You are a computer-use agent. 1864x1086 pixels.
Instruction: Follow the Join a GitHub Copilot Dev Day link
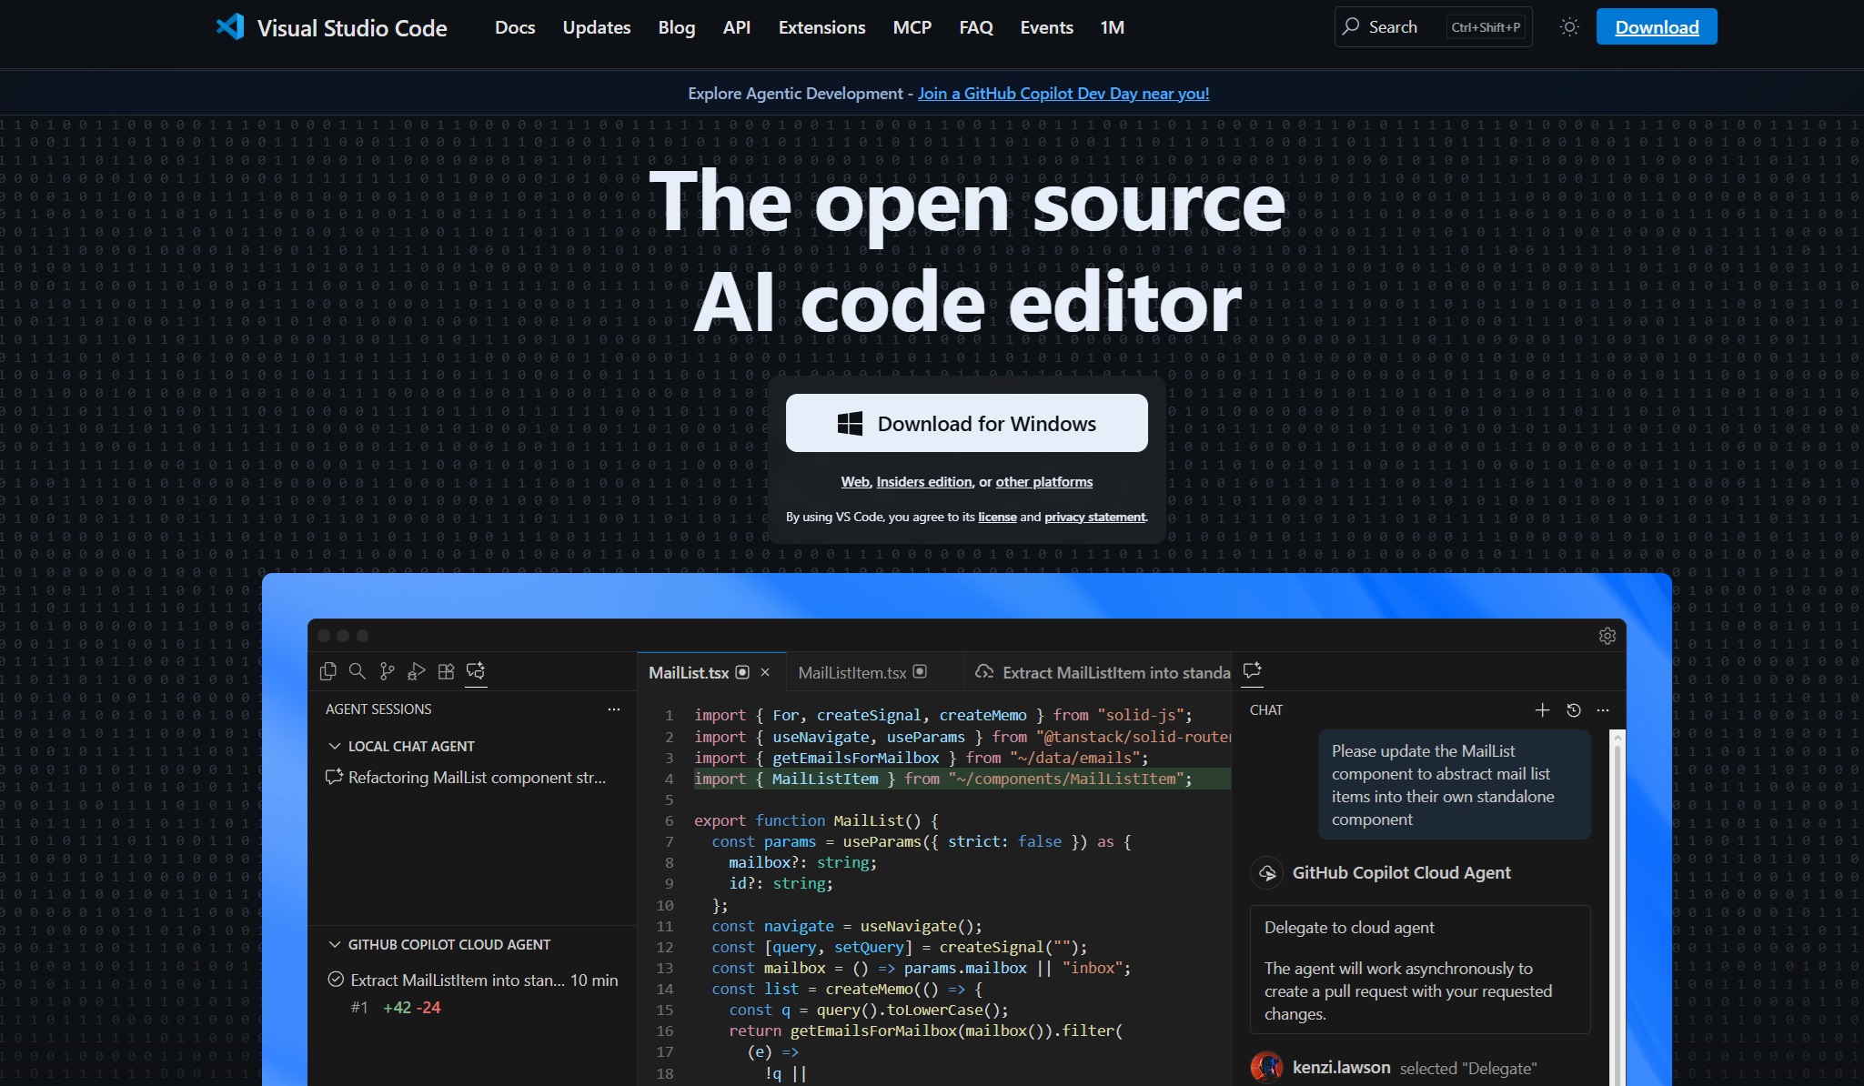(x=1063, y=94)
